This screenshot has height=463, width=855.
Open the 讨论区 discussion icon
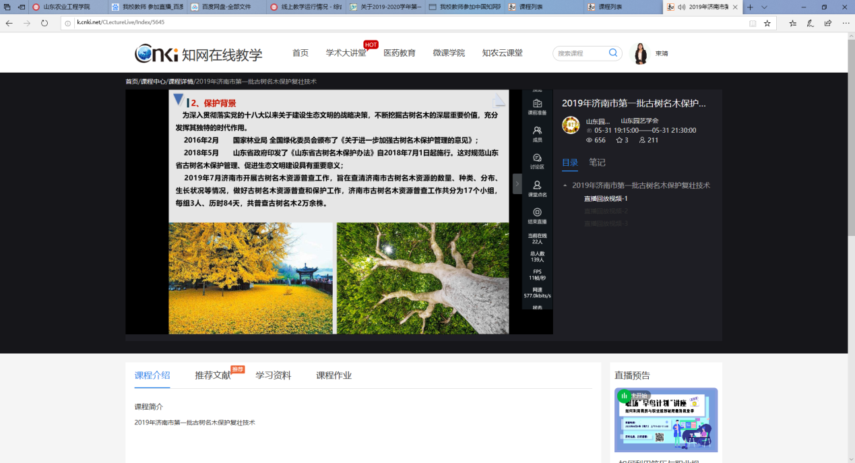tap(537, 158)
